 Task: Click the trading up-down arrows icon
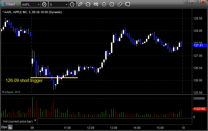120,4
